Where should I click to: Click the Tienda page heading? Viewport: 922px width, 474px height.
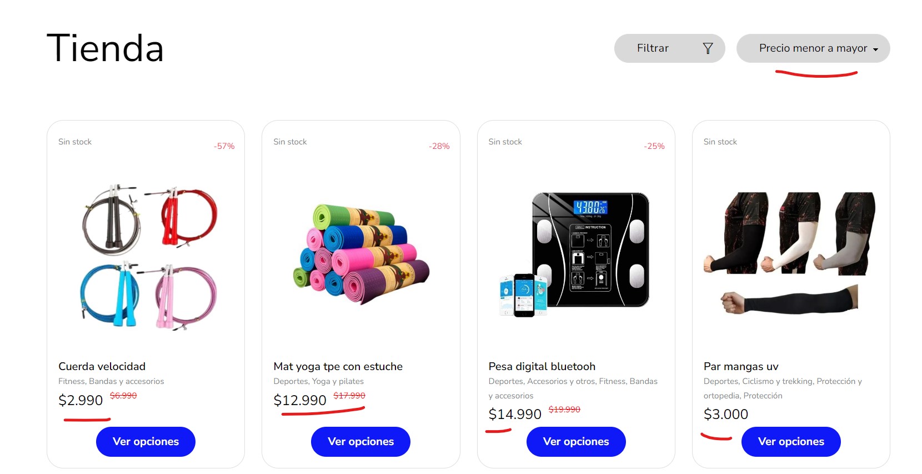tap(106, 48)
